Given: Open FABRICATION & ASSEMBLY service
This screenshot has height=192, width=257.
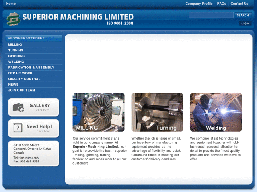Looking at the screenshot, I should pos(31,68).
